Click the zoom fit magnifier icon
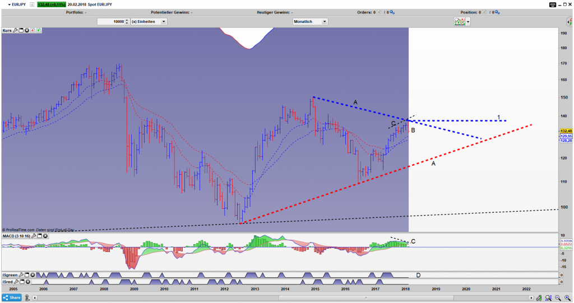Image resolution: width=574 pixels, height=303 pixels. tap(548, 298)
